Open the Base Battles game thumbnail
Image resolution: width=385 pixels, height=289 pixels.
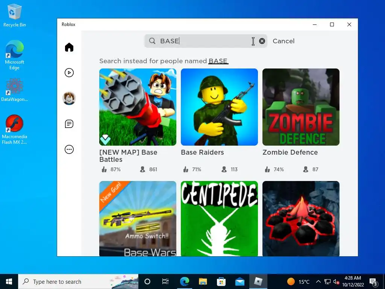(138, 107)
